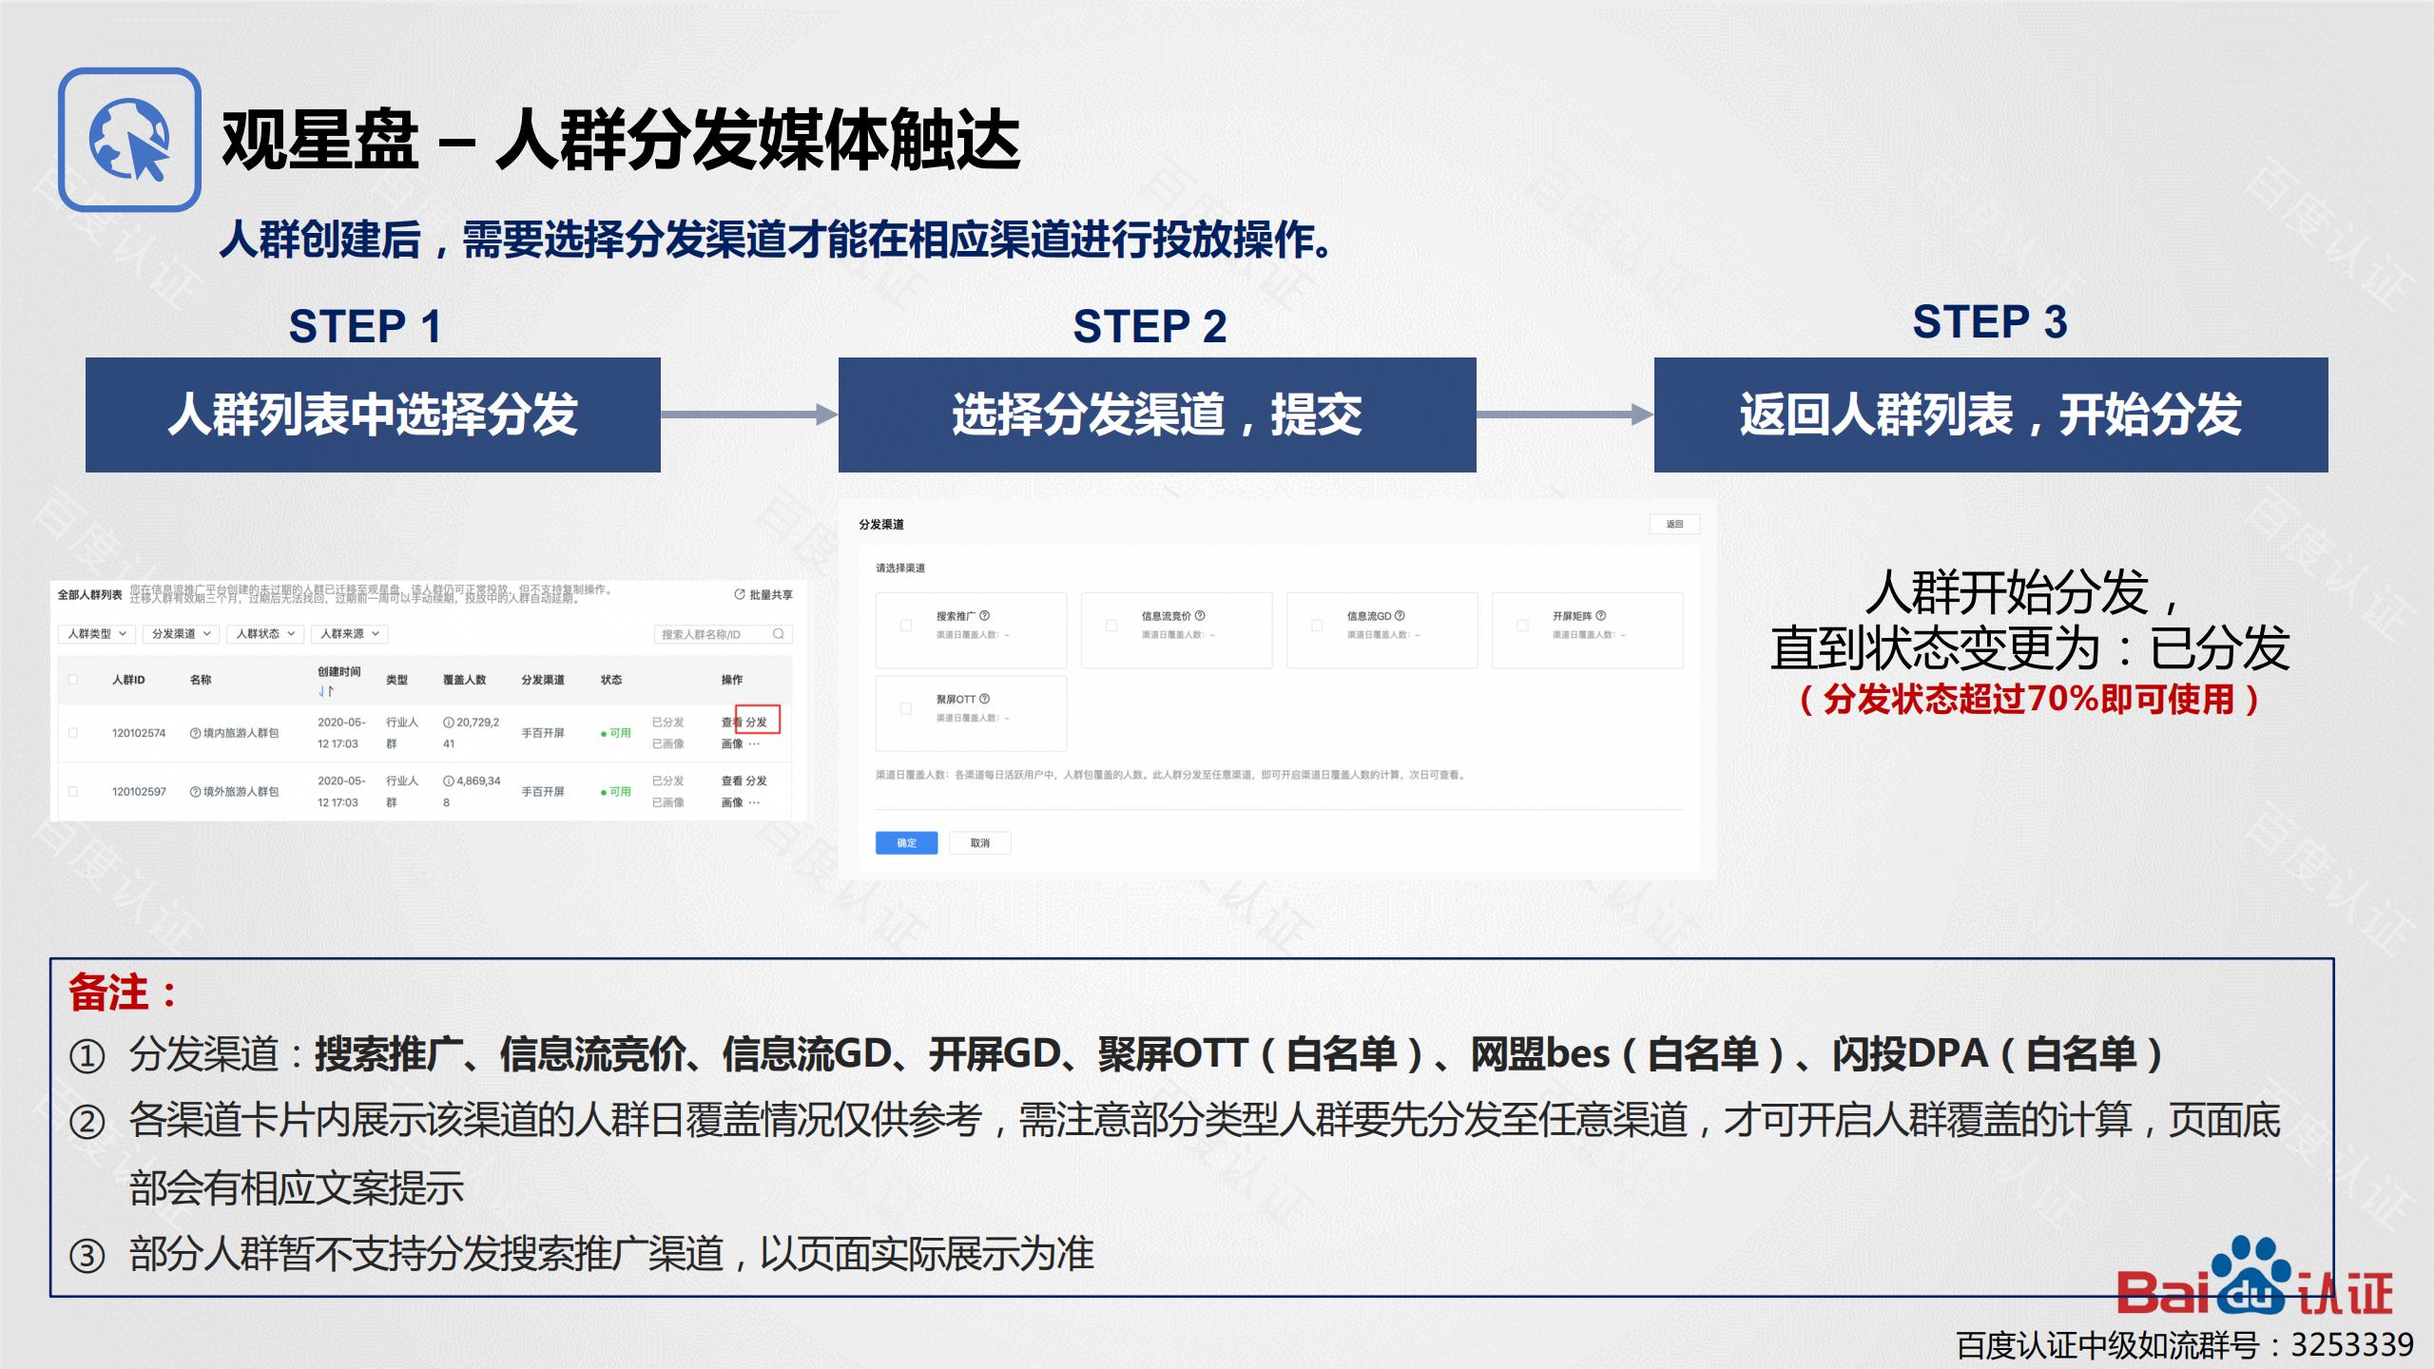Screen dimensions: 2434x1369
Task: Click the 手百开屏 channel cell for 120102574
Action: (543, 733)
